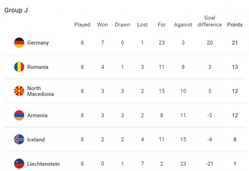Click the Romania flag icon
The image size is (249, 171).
pyautogui.click(x=19, y=67)
